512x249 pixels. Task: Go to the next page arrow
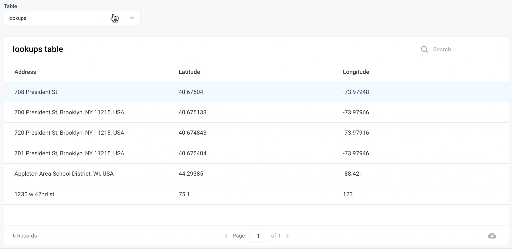287,236
